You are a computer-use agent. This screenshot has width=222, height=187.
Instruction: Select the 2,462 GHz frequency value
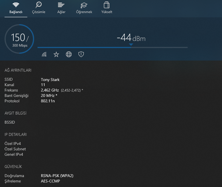point(50,90)
